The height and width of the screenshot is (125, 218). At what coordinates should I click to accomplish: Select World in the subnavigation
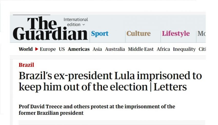[x=26, y=49]
